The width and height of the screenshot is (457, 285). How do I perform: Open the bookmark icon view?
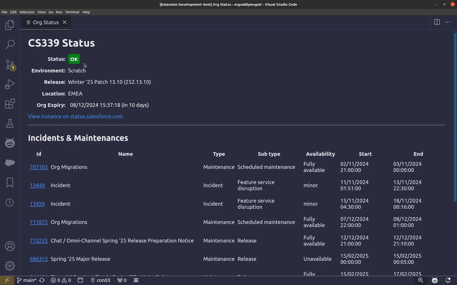[10, 183]
